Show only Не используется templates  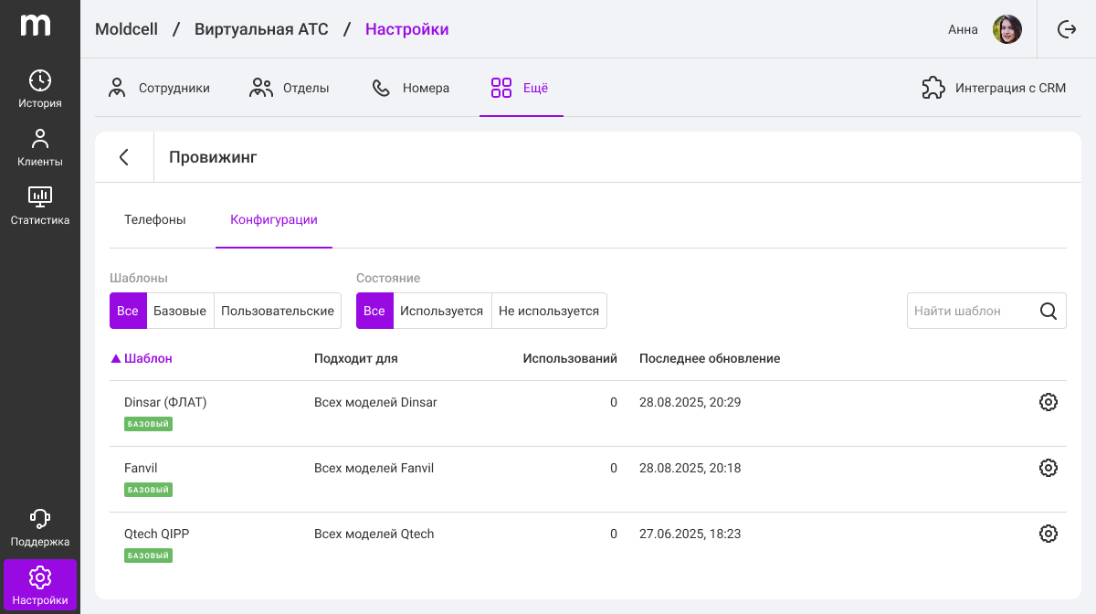click(x=549, y=311)
